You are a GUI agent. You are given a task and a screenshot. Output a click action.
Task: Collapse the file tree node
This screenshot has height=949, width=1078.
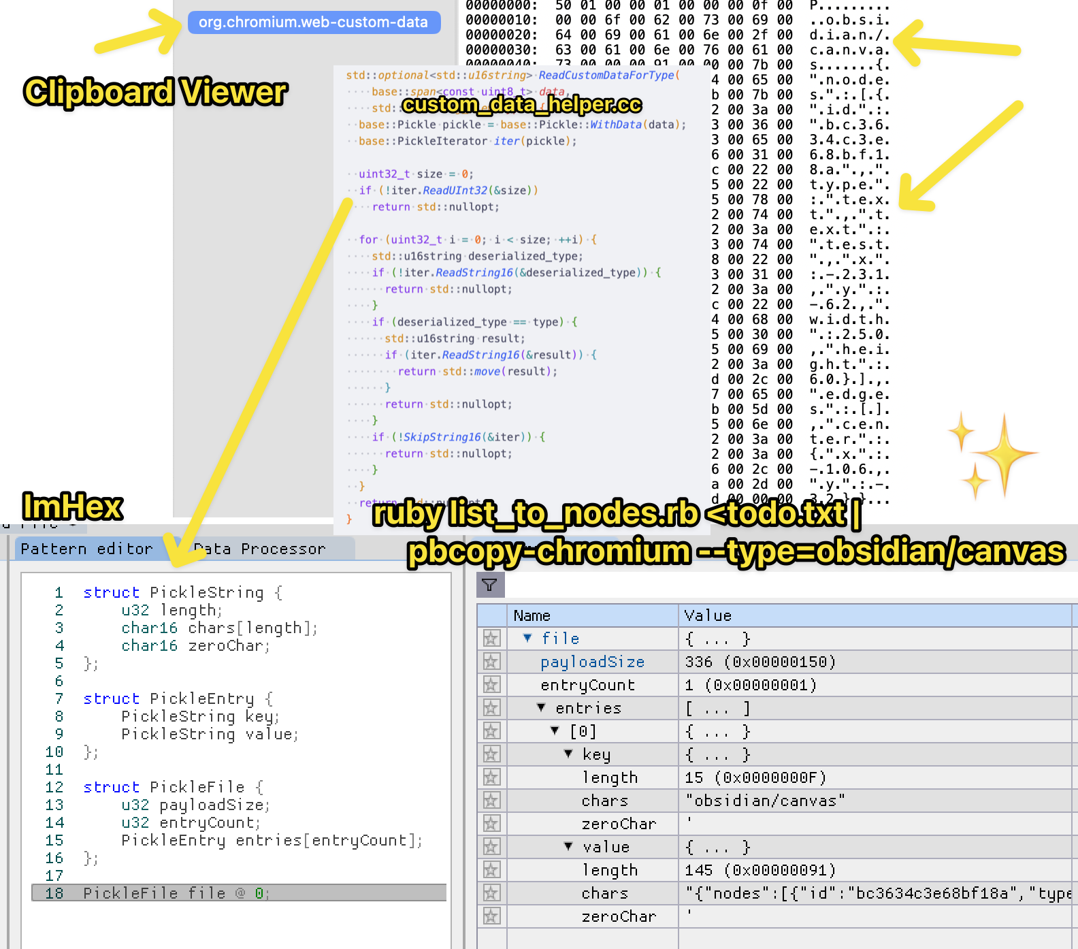coord(527,638)
